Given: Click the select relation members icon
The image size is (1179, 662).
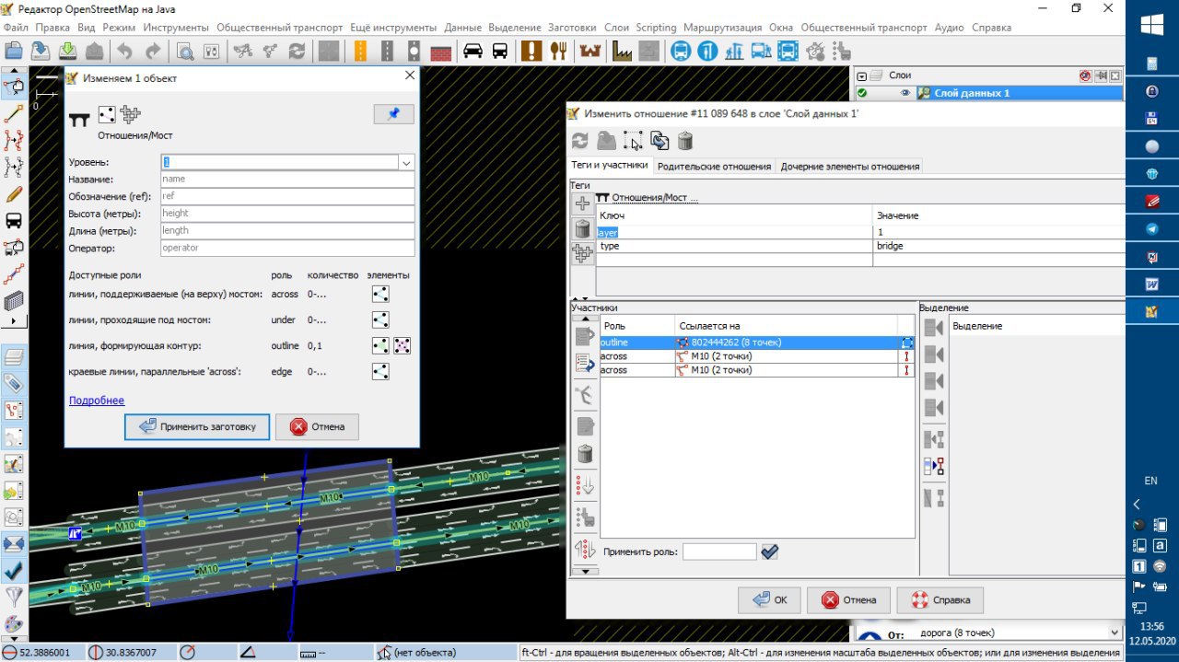Looking at the screenshot, I should [x=633, y=141].
